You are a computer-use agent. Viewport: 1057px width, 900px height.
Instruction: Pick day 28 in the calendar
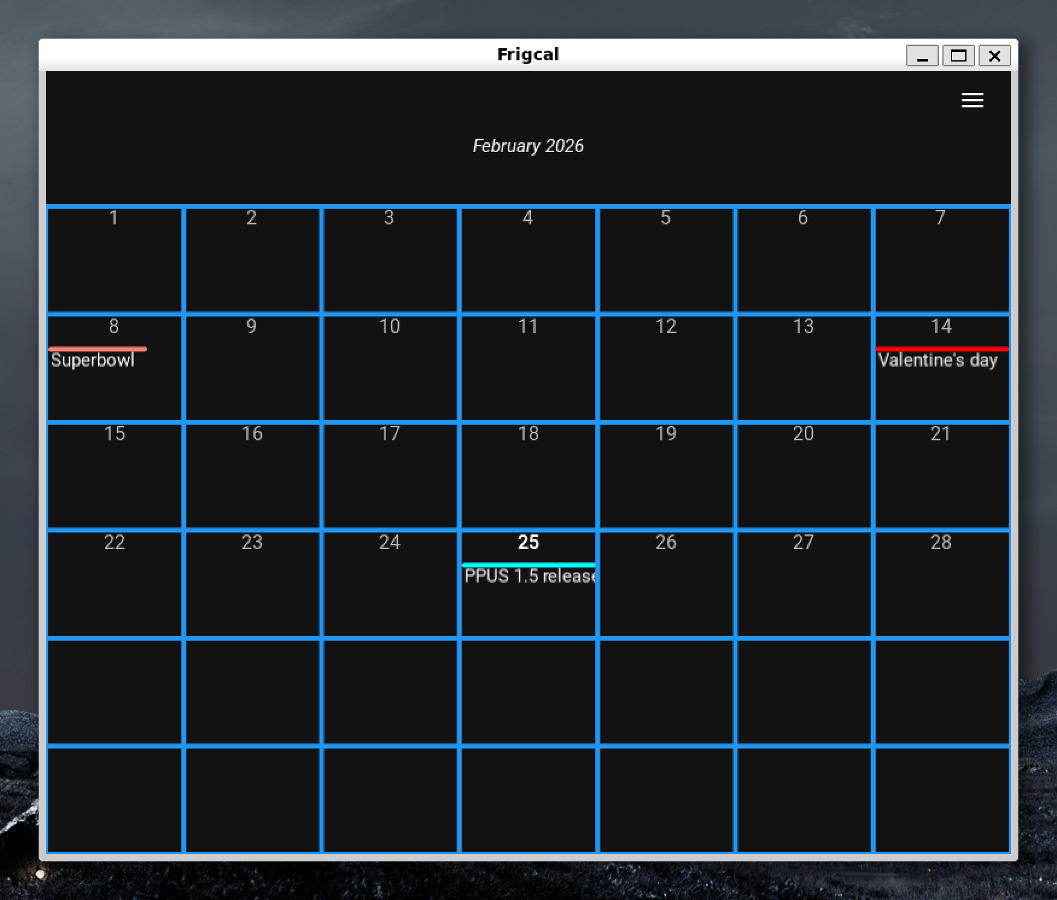(x=941, y=584)
